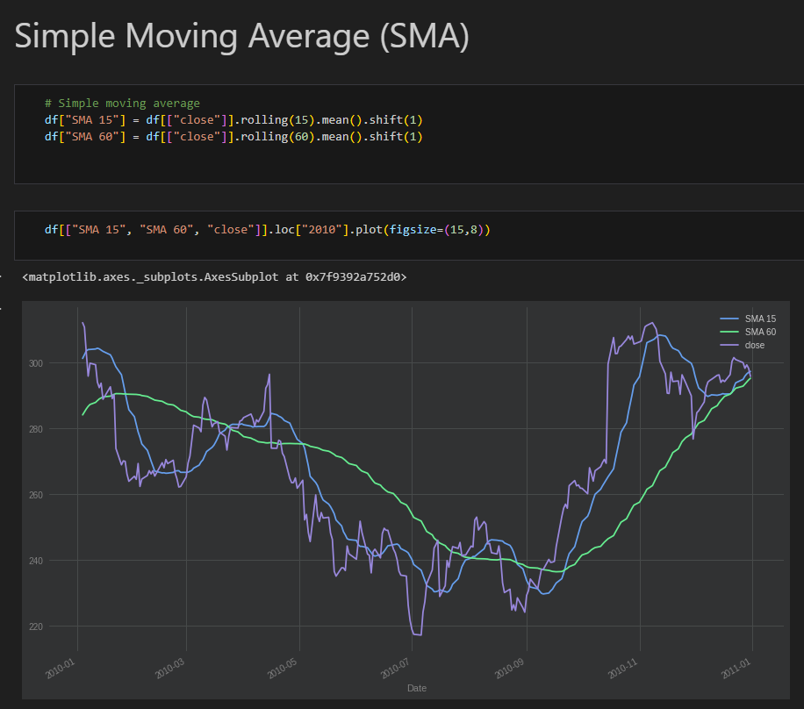The image size is (804, 709).
Task: Click the "Simple Moving Average (SMA)" heading
Action: coord(241,37)
